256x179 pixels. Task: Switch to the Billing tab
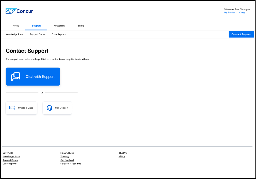[x=80, y=26]
